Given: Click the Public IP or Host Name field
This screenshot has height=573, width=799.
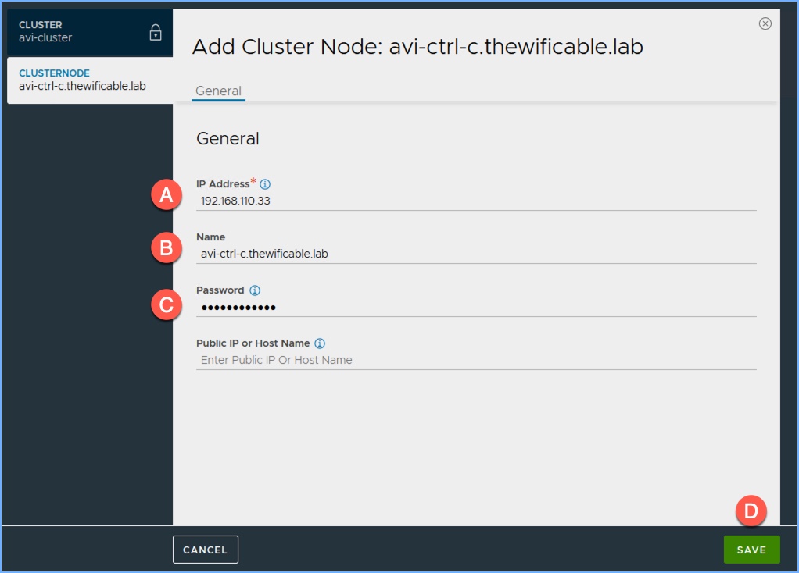Looking at the screenshot, I should click(x=475, y=360).
